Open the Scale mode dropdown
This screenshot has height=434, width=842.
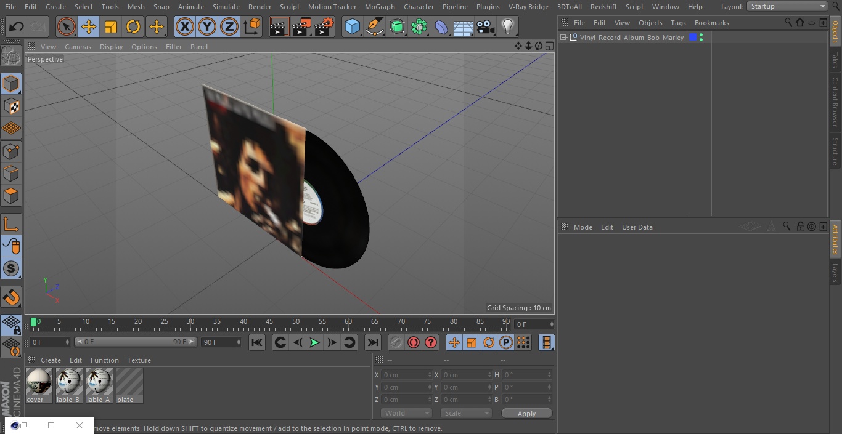466,413
